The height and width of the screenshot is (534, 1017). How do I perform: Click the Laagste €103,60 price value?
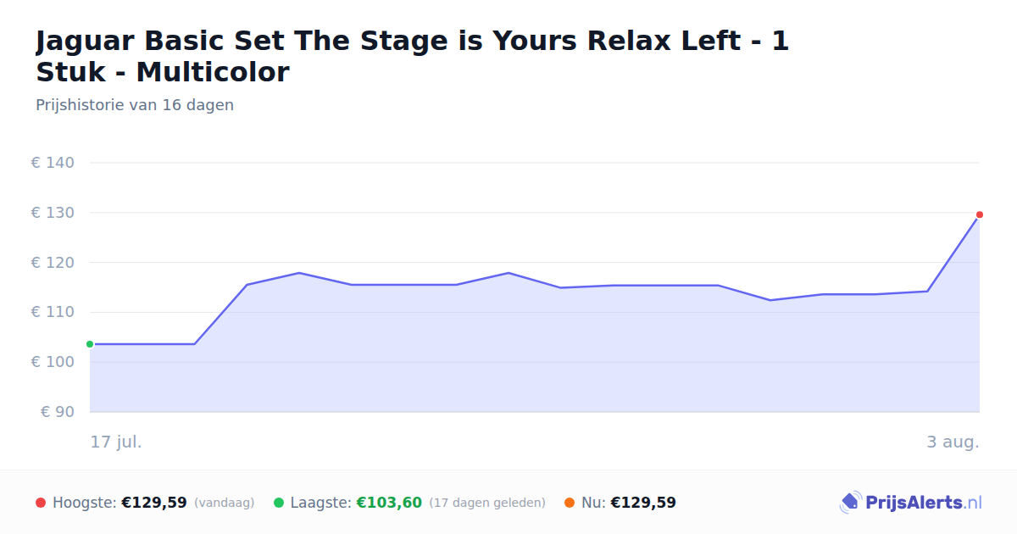coord(389,503)
